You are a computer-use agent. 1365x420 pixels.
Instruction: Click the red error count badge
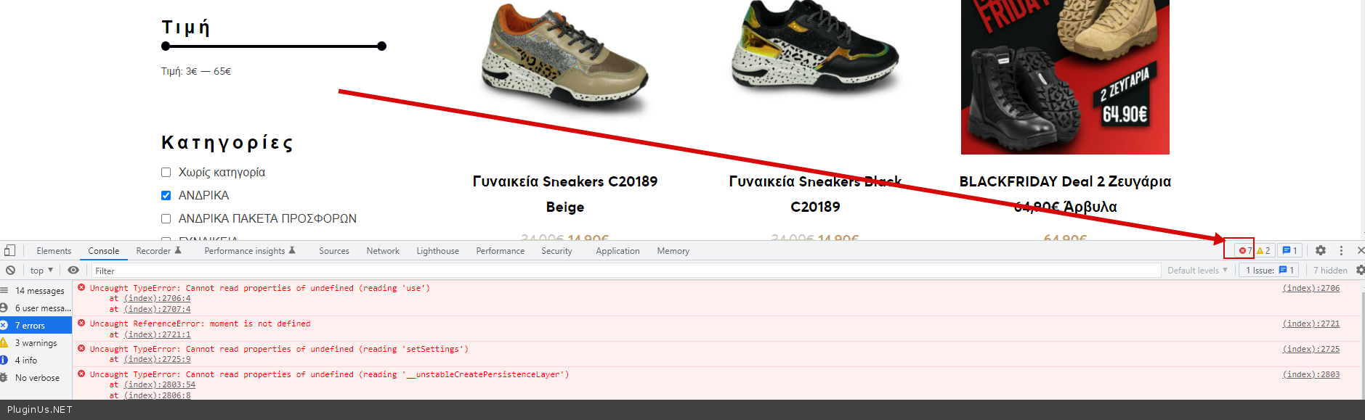(x=1245, y=250)
